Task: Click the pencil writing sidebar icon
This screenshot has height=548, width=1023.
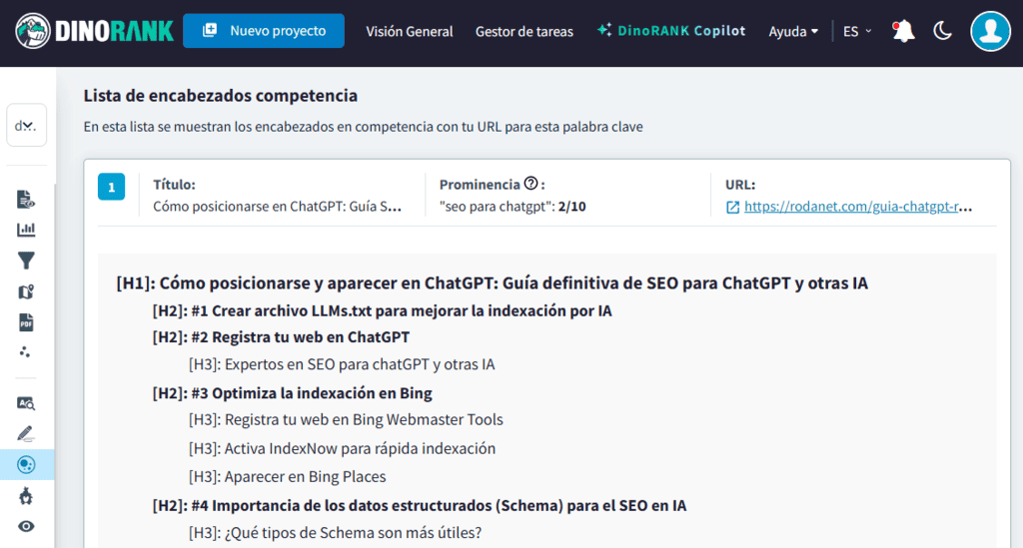Action: pos(25,433)
